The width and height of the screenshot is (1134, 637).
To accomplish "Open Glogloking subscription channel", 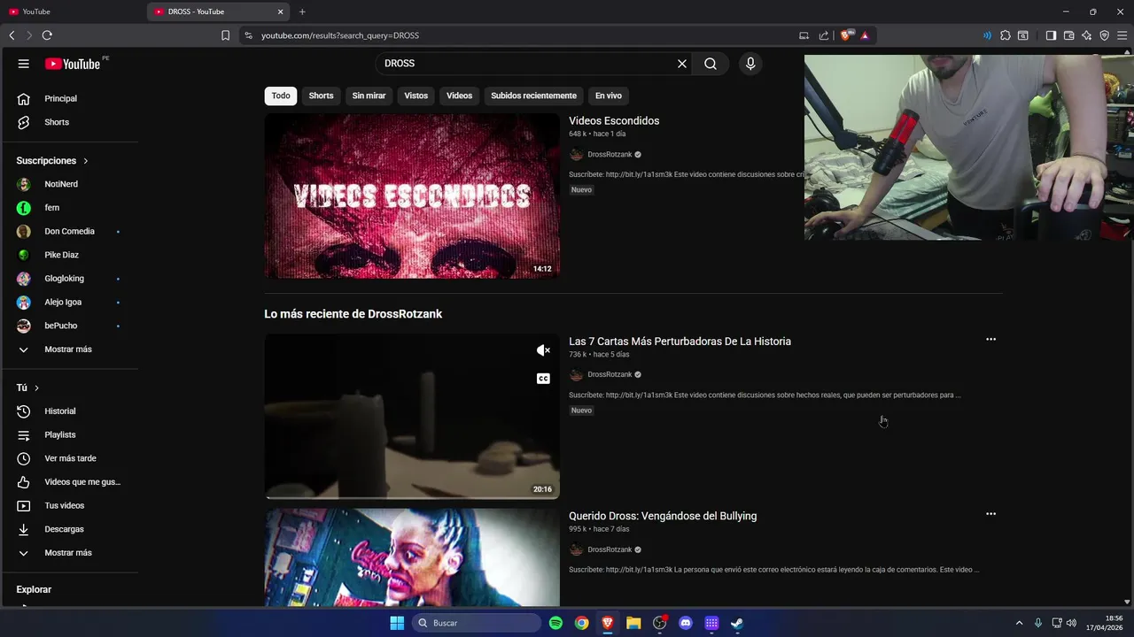I will pyautogui.click(x=69, y=279).
